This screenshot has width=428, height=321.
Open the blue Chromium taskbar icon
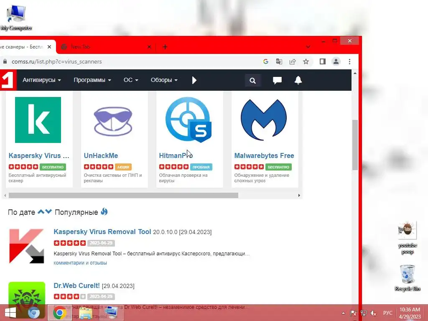click(x=34, y=313)
